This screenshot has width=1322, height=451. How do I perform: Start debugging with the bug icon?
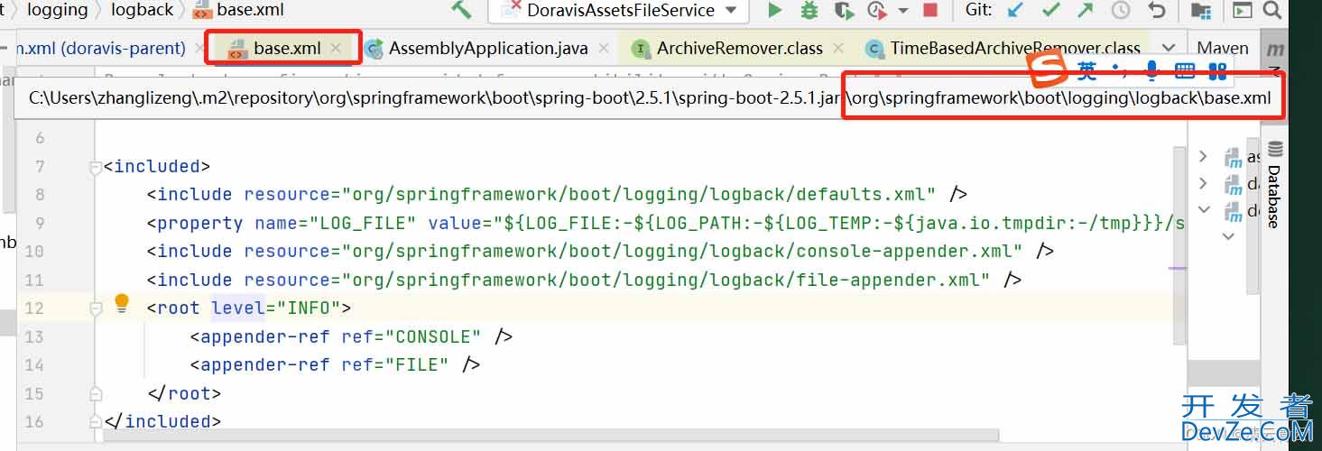(x=809, y=10)
